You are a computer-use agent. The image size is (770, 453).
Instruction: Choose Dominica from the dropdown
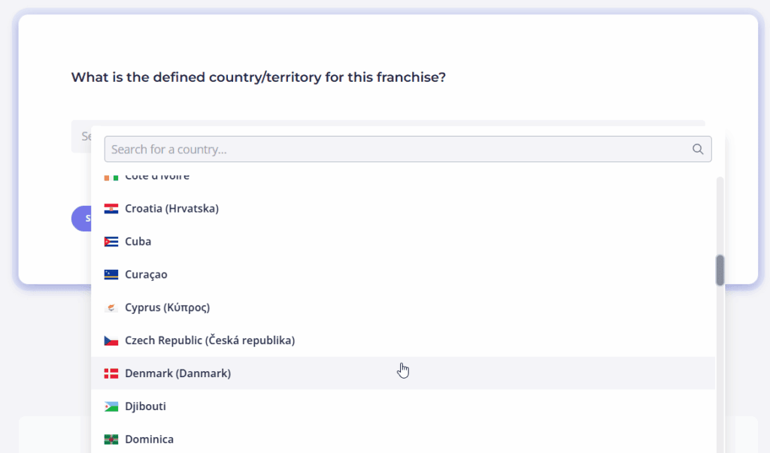coord(403,438)
